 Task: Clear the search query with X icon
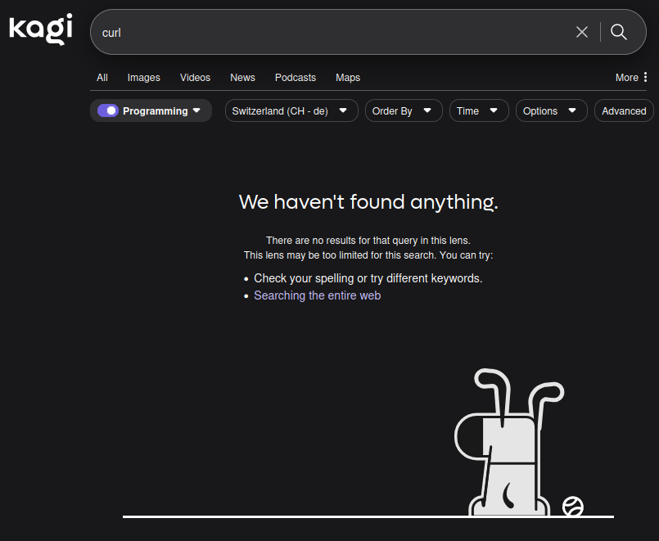click(582, 32)
